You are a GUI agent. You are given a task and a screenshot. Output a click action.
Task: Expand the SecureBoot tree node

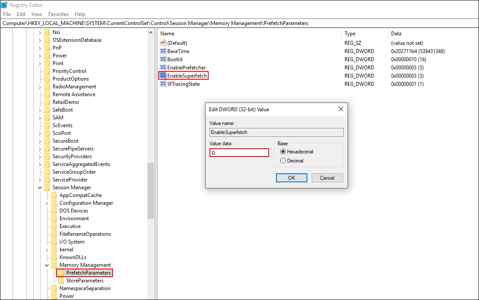pos(40,141)
